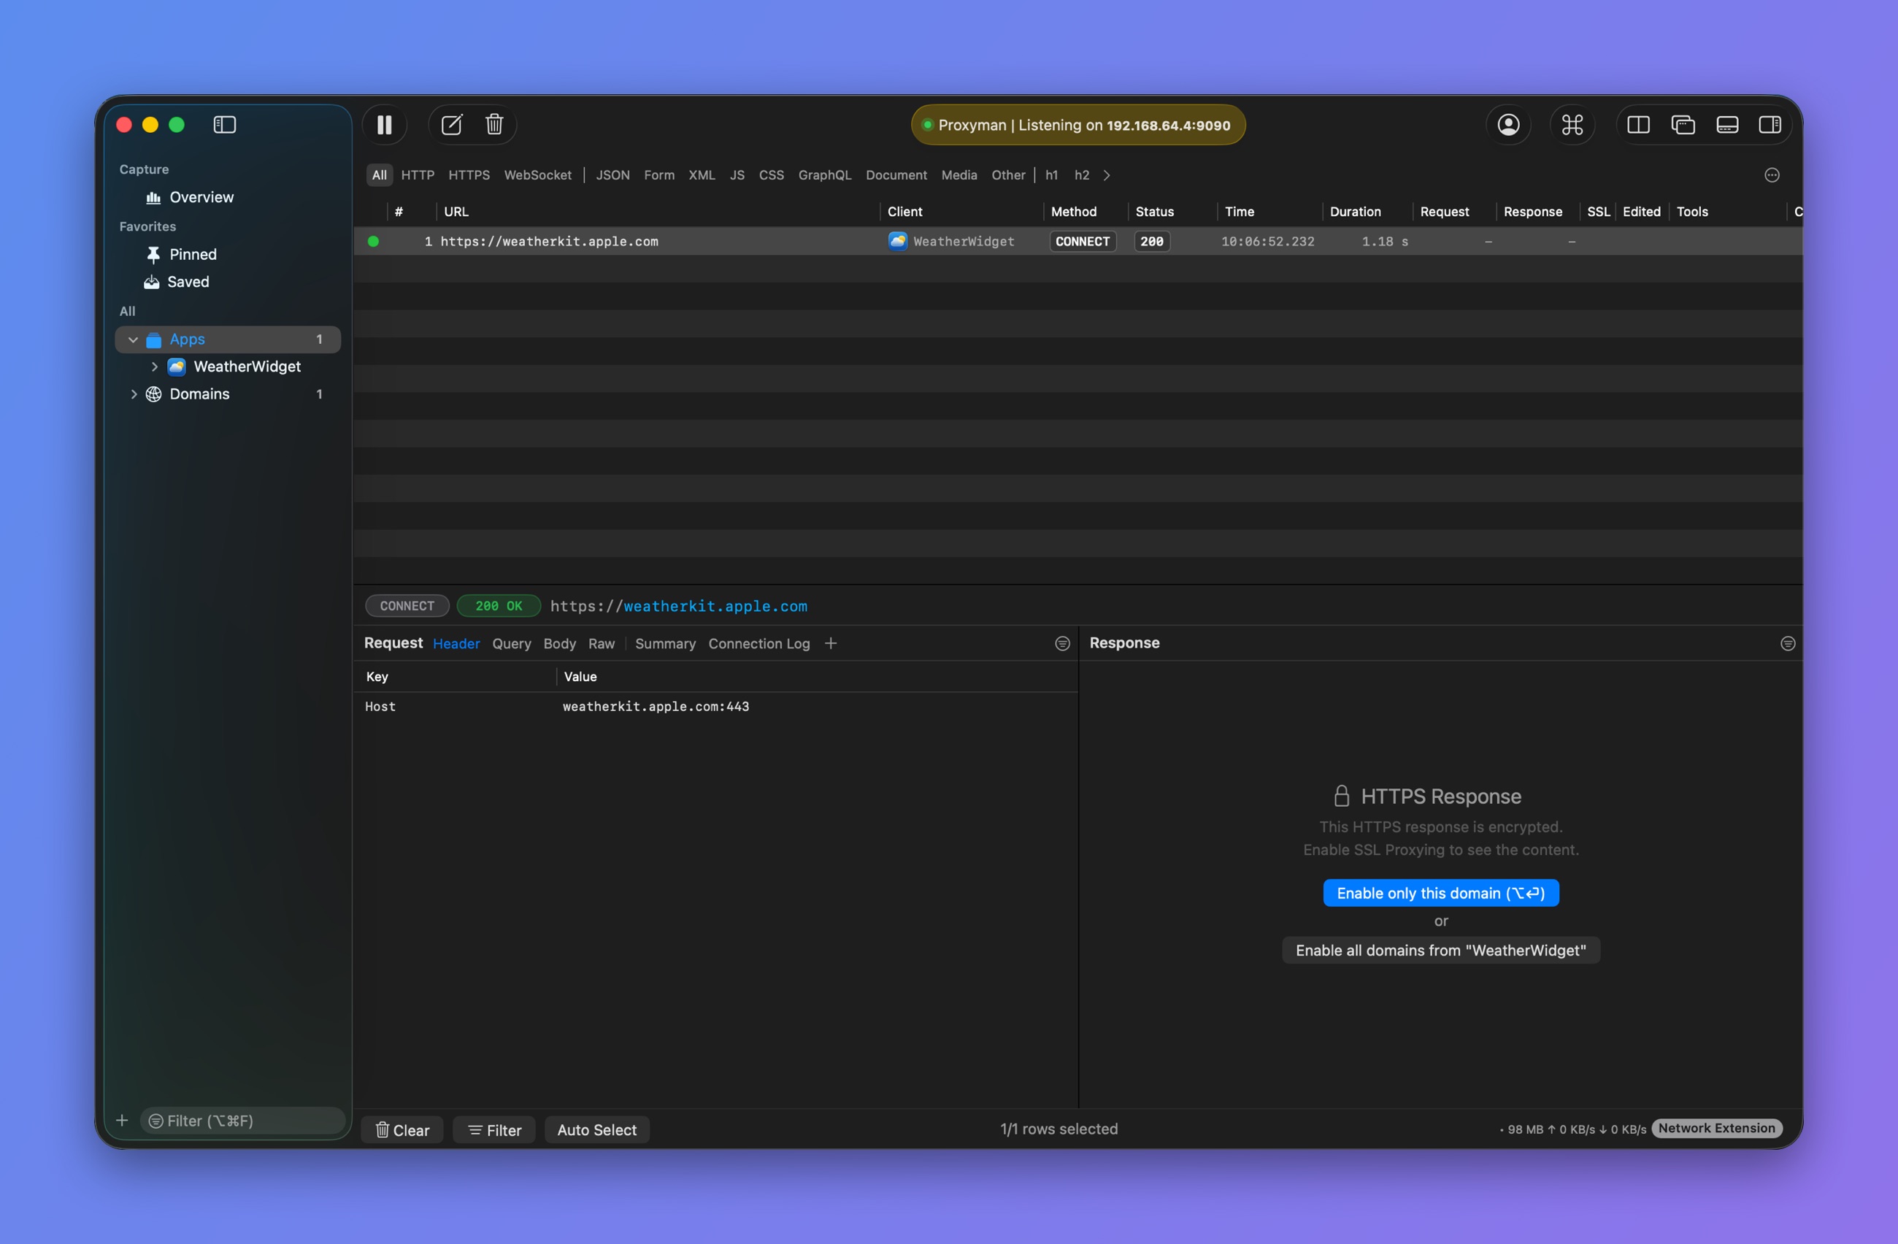Click the plus icon beside sidebar filter
Screen dimensions: 1898x1244
coord(122,1121)
